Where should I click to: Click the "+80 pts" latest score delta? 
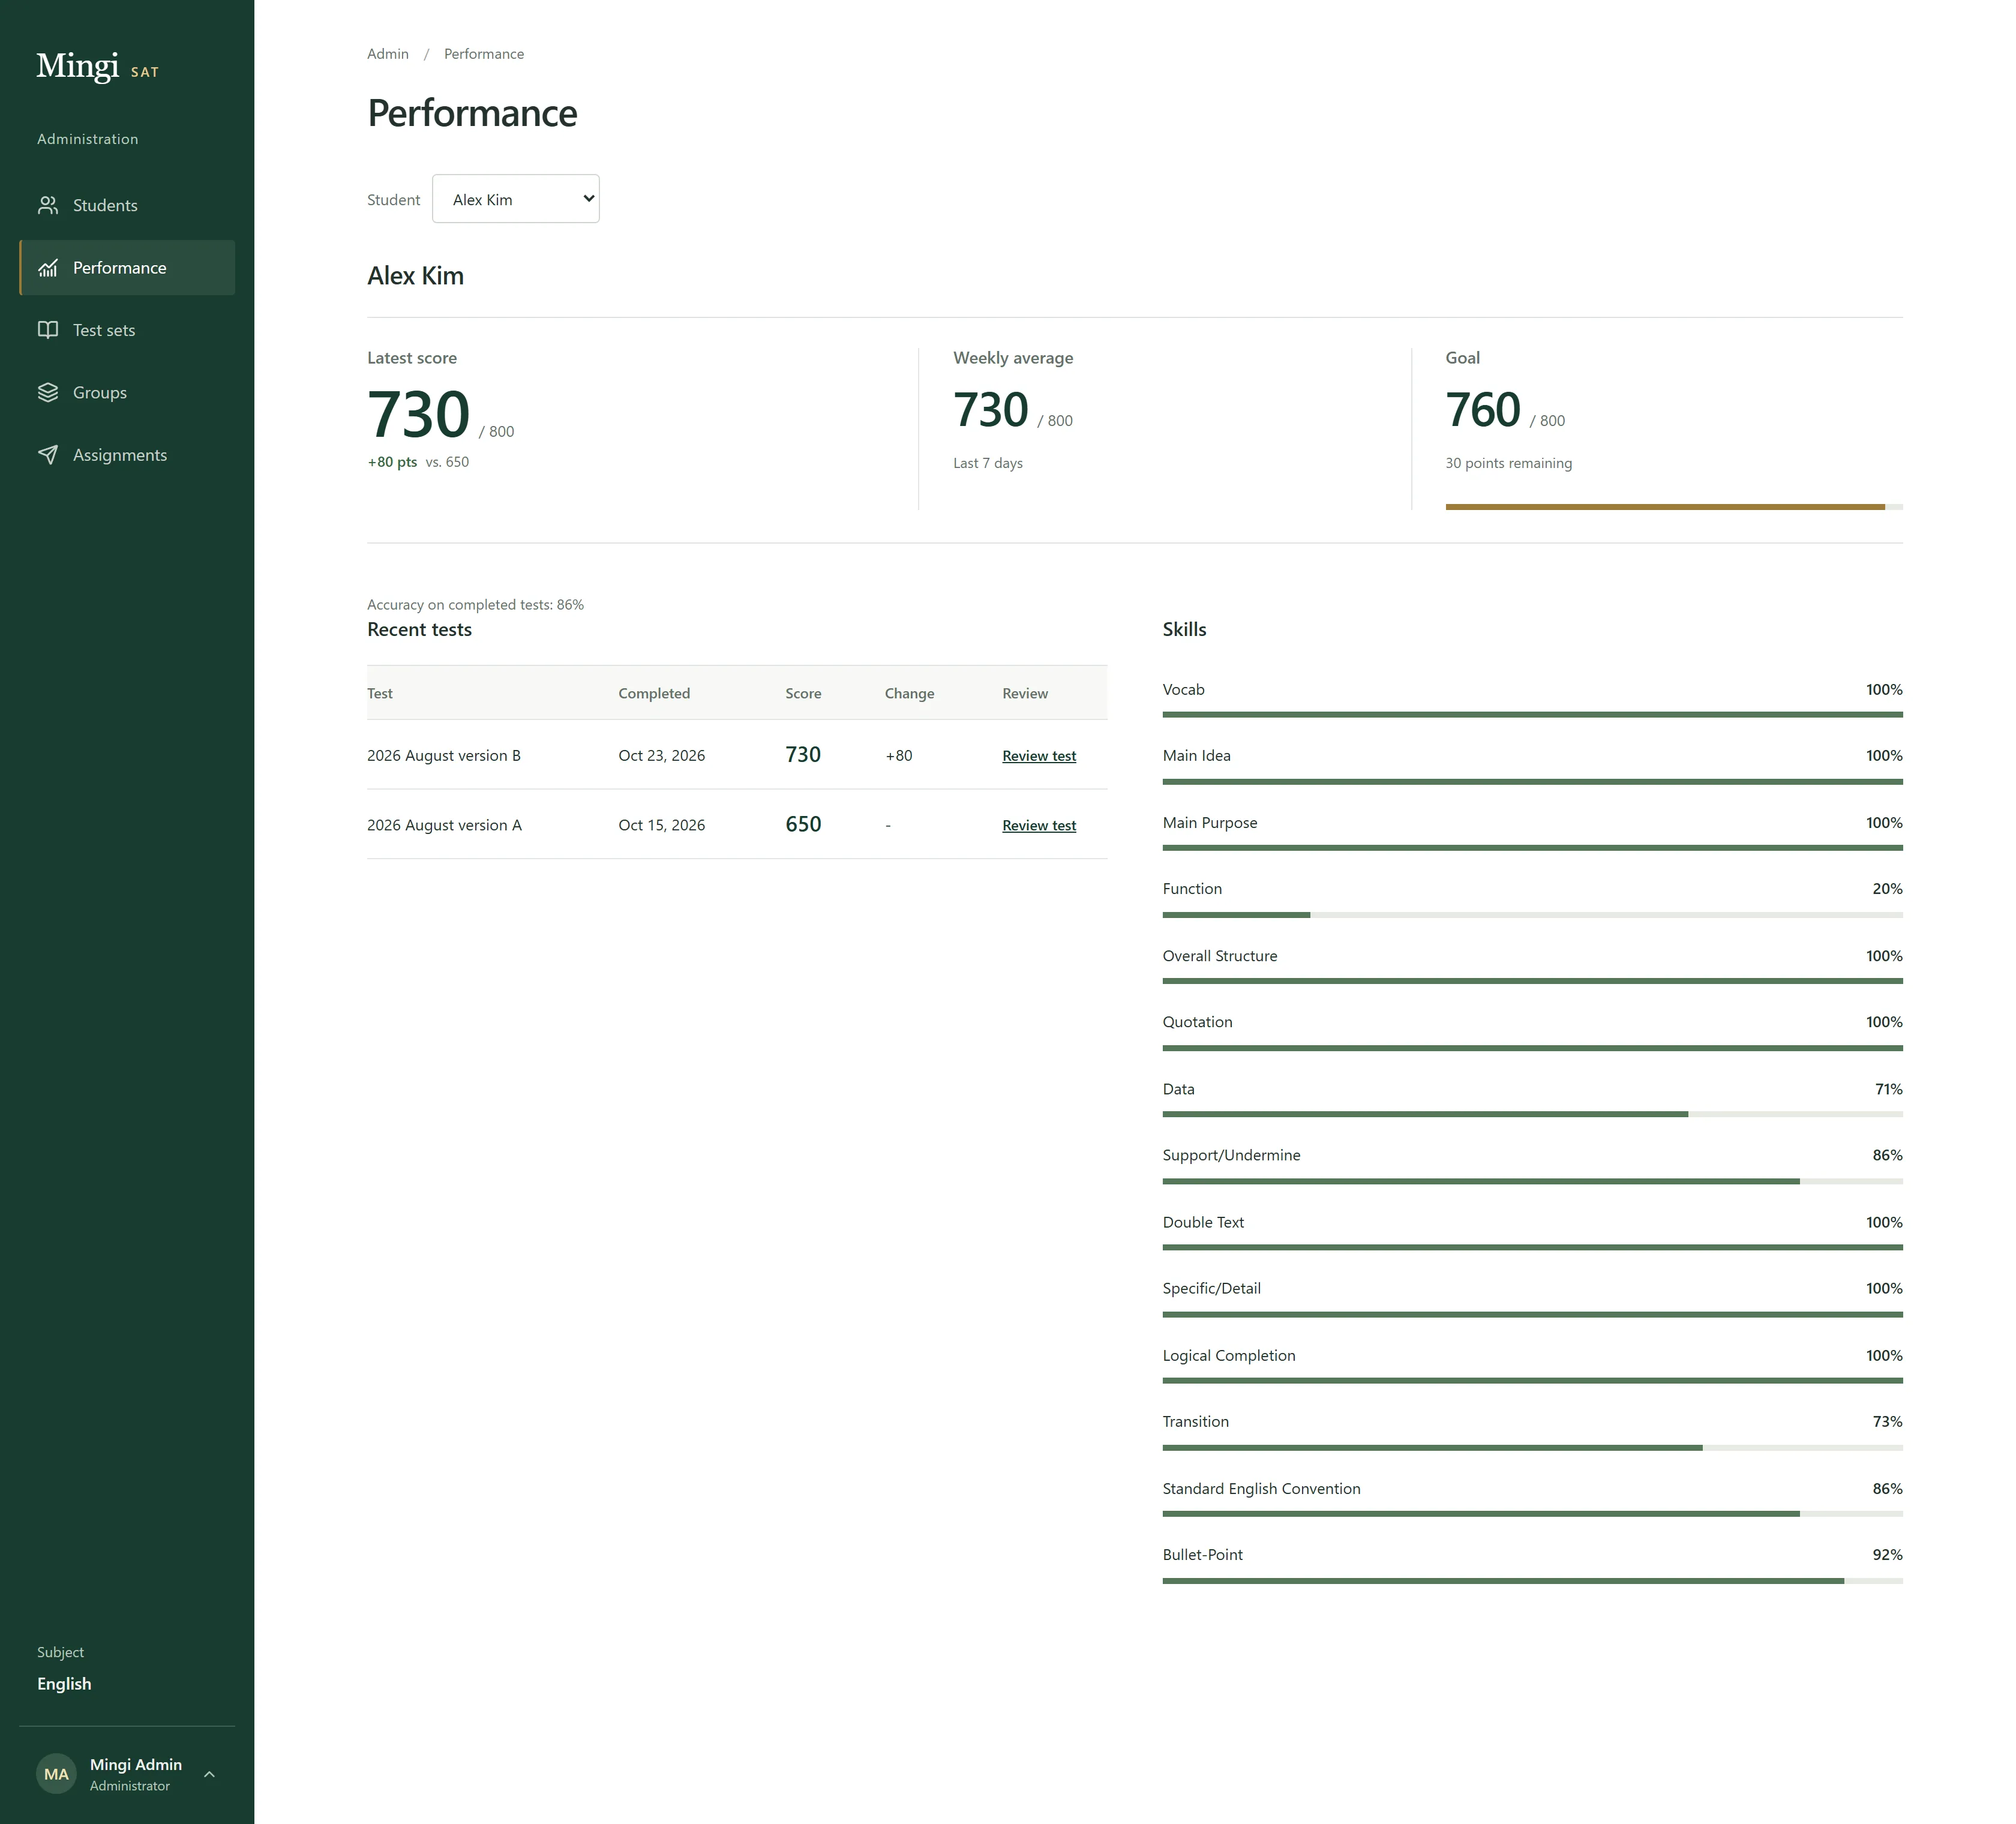(x=392, y=462)
